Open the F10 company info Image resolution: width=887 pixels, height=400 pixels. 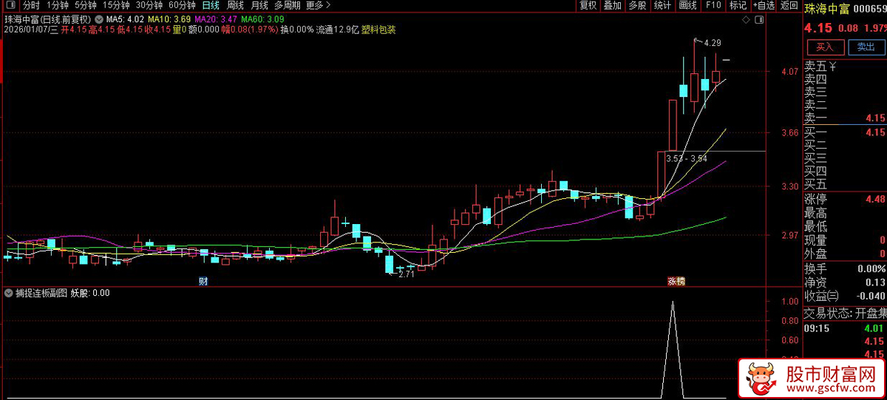713,5
